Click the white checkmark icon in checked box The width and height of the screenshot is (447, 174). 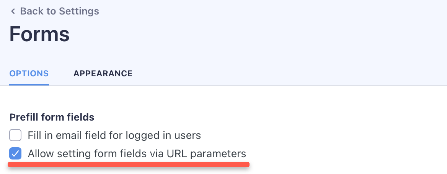[x=15, y=154]
